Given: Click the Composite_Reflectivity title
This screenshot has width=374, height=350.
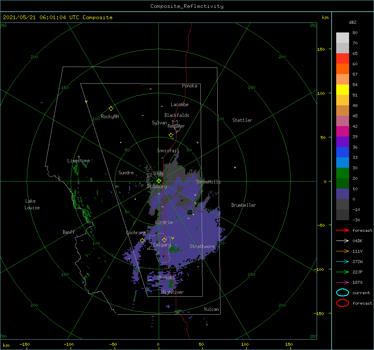Looking at the screenshot, I should click(187, 6).
